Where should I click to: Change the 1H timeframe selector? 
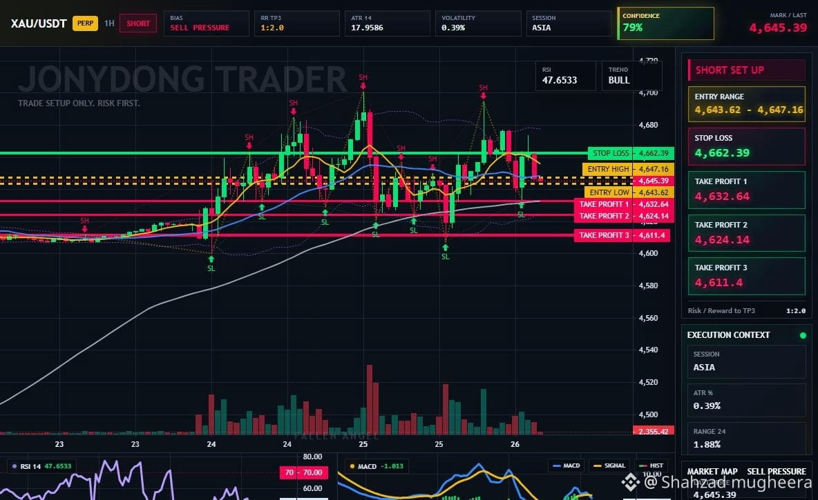(x=109, y=23)
